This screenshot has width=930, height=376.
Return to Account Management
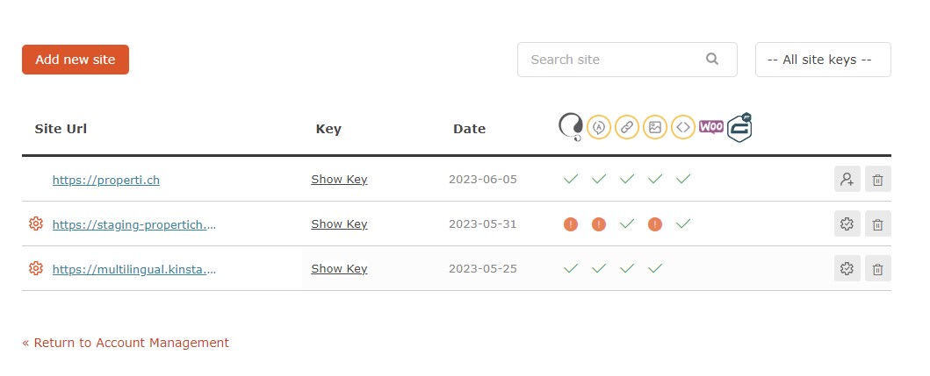[126, 342]
